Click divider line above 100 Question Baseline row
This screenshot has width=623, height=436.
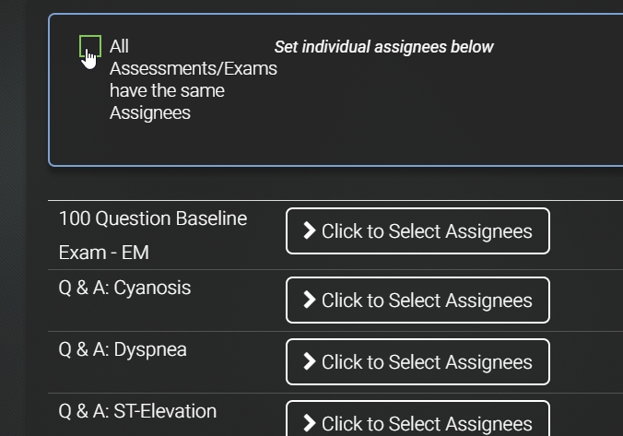tap(335, 200)
